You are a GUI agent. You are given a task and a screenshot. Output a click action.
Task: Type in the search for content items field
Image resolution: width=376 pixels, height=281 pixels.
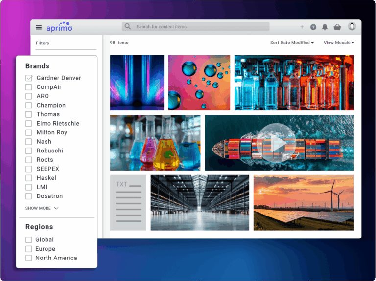point(201,27)
